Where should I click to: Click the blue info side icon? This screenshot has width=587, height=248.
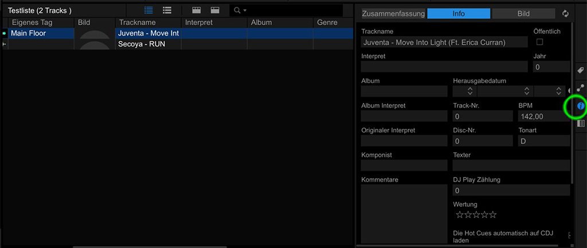pos(580,106)
